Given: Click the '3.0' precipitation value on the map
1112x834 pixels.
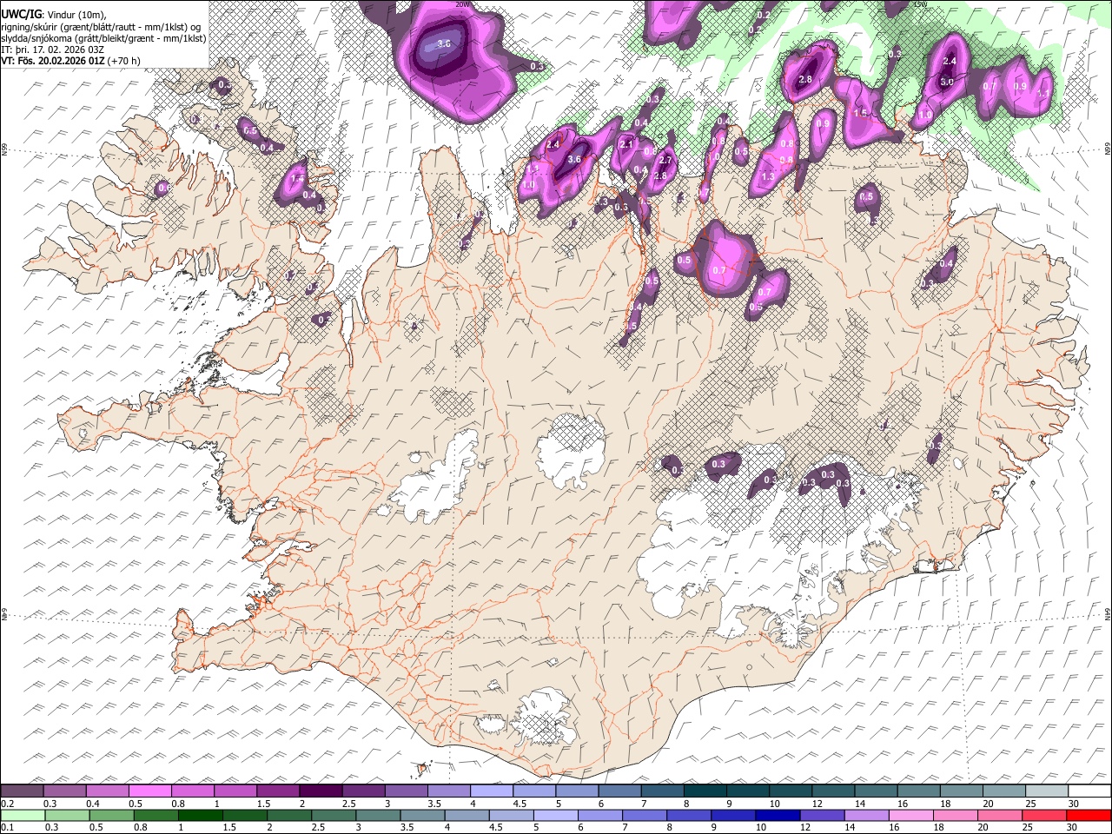Looking at the screenshot, I should pos(946,82).
